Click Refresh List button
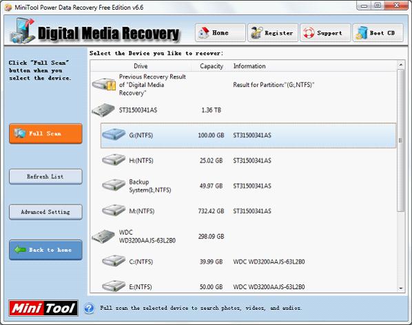Screen dimensions: 412x325 45,177
